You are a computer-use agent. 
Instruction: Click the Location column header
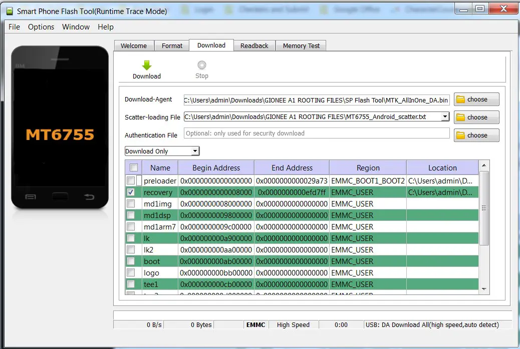(x=442, y=167)
